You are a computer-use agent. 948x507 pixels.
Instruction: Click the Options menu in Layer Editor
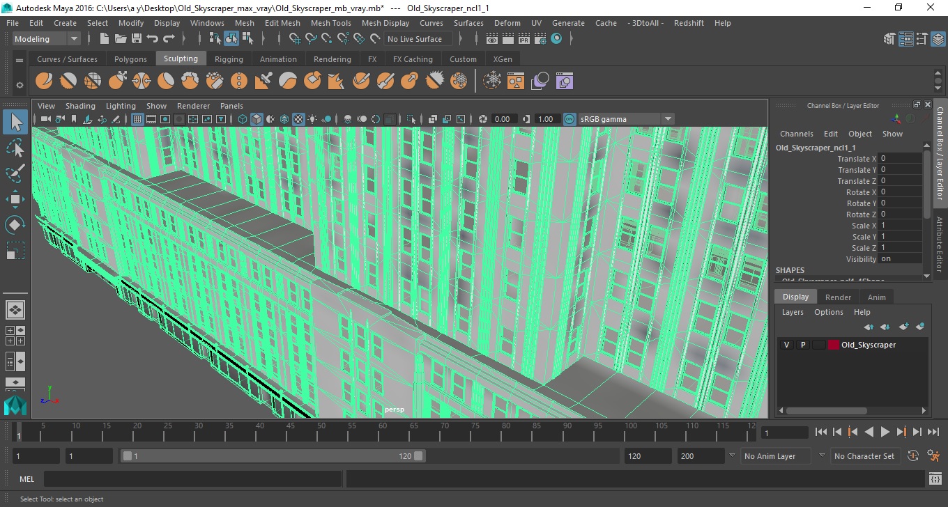click(829, 312)
